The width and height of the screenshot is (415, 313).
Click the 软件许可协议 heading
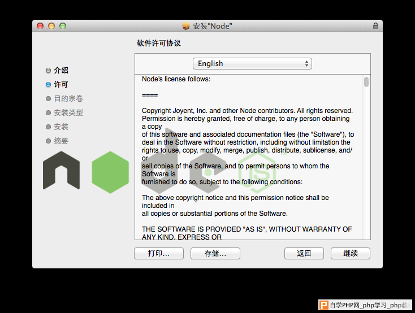coord(159,43)
